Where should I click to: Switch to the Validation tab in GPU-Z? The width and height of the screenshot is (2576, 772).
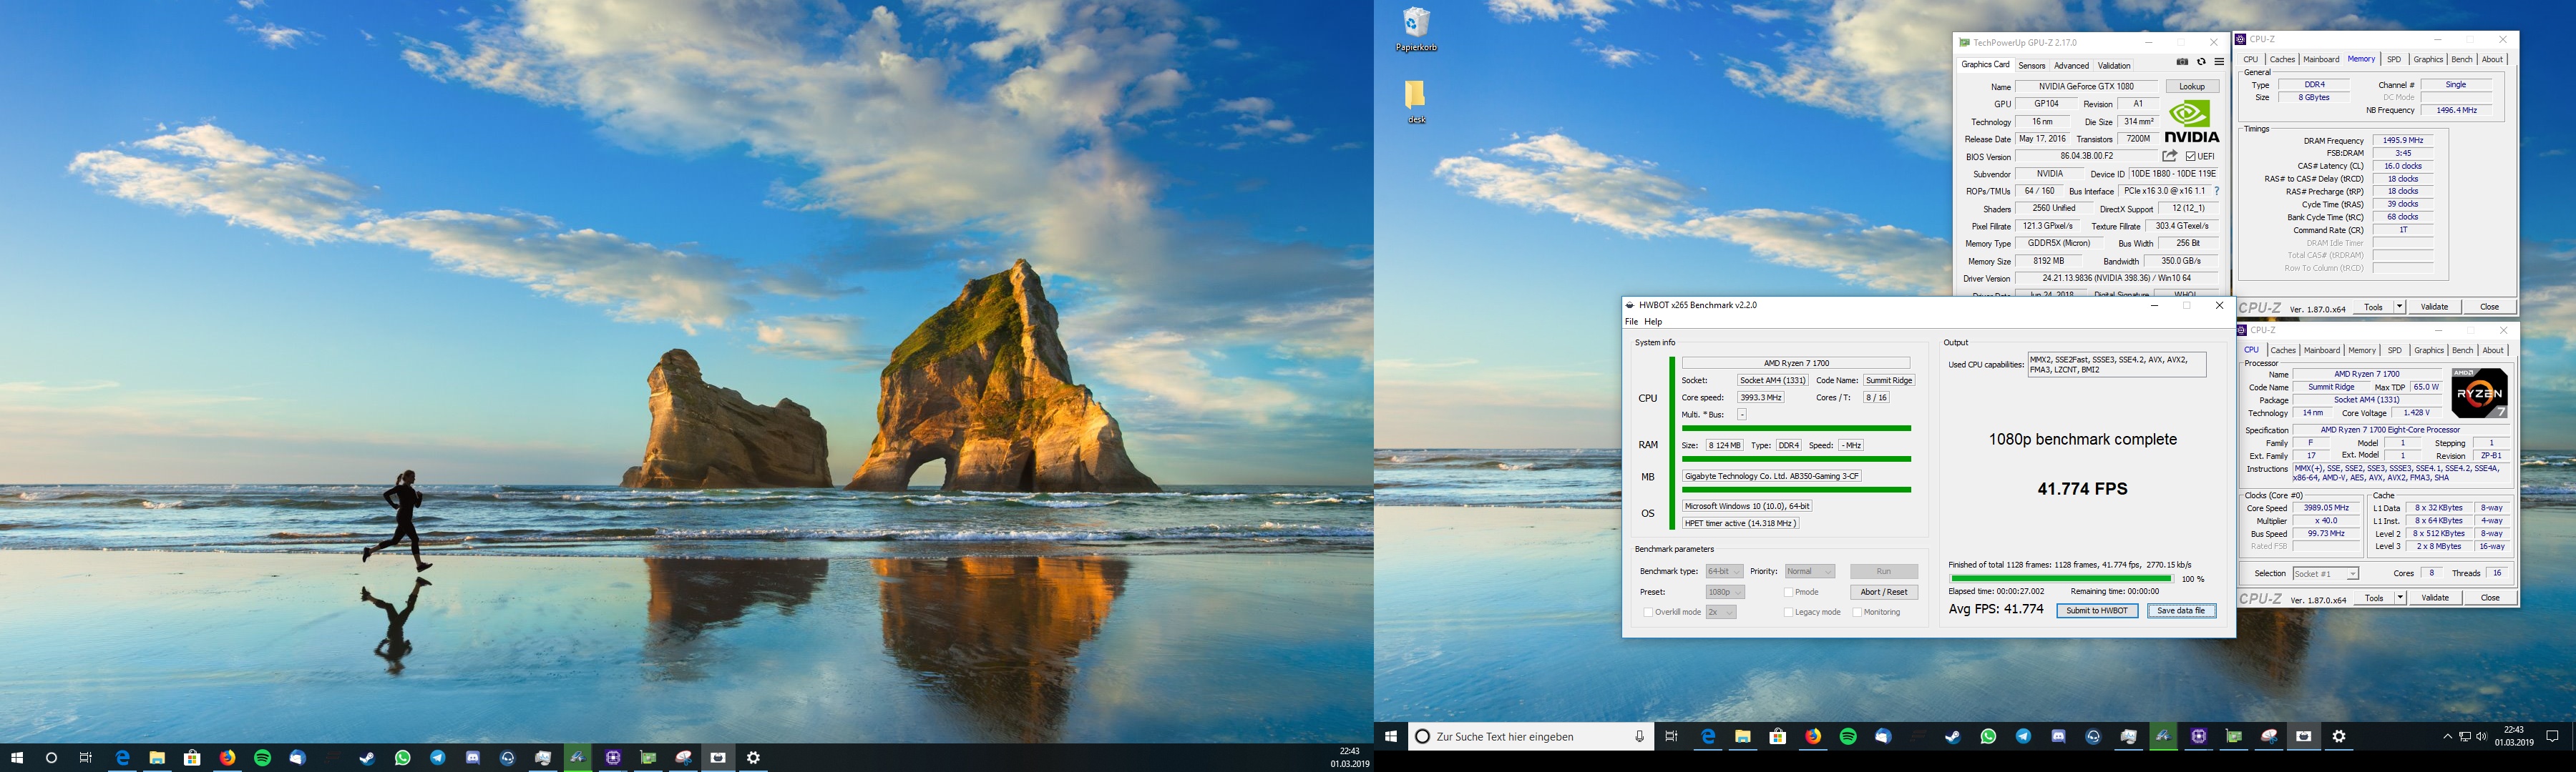2114,66
